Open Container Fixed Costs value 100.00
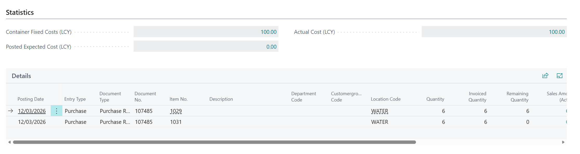 point(268,32)
